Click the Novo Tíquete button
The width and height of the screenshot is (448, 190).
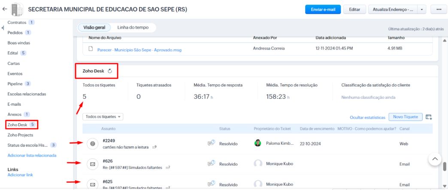(x=406, y=117)
